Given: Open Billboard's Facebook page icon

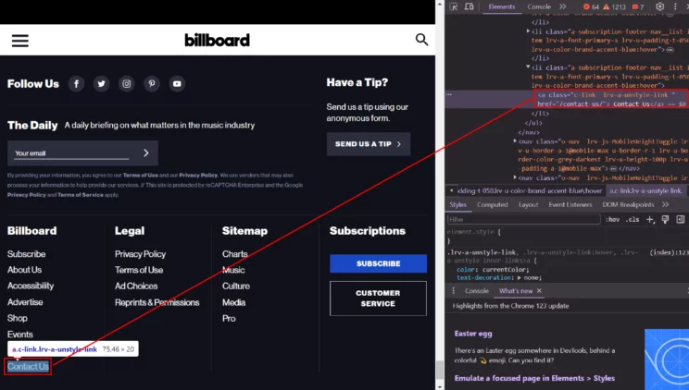Looking at the screenshot, I should 76,84.
